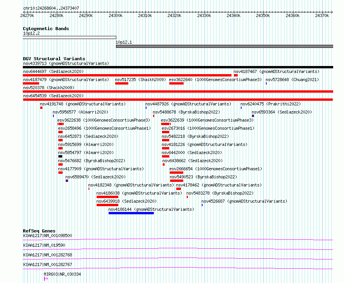Open KIAA1217|NM_019590 gene label
The height and width of the screenshot is (283, 344).
(44, 245)
